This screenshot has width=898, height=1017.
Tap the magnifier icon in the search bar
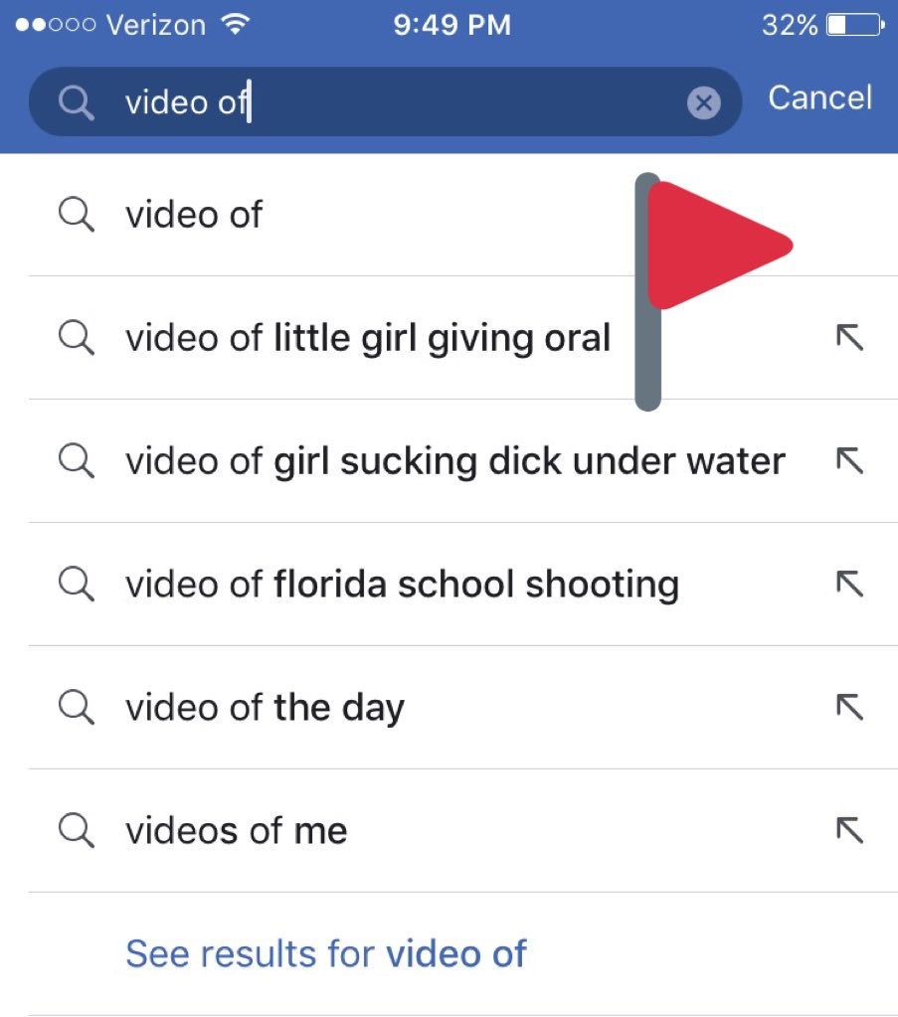[75, 101]
